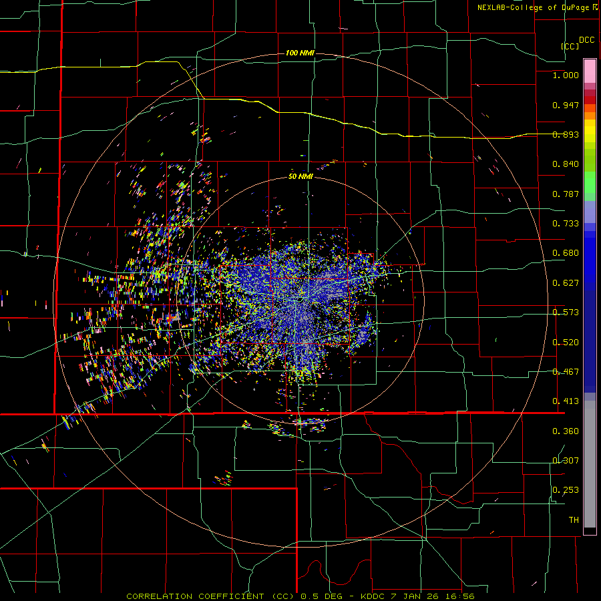Image resolution: width=601 pixels, height=601 pixels.
Task: Pick the gray lower segment of color scale
Action: point(590,464)
